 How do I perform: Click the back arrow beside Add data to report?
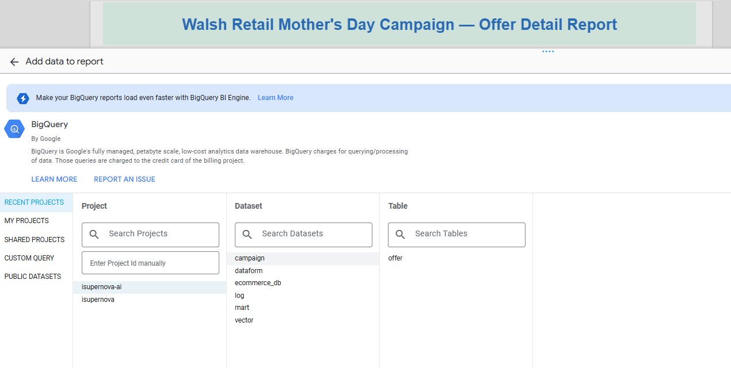pyautogui.click(x=14, y=62)
